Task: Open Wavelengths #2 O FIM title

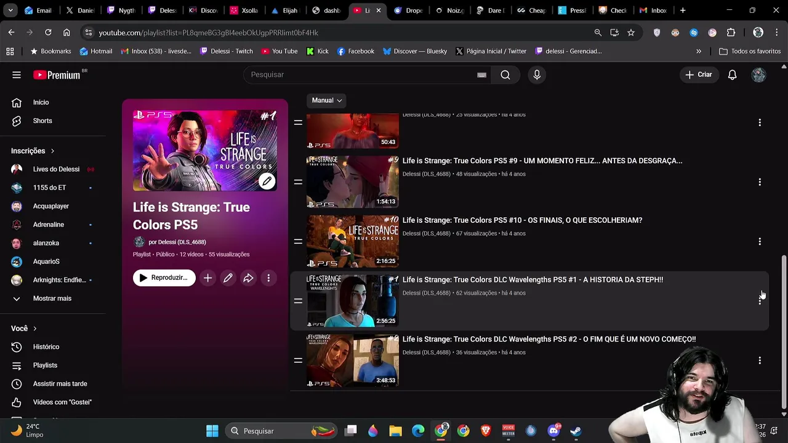Action: [x=549, y=339]
